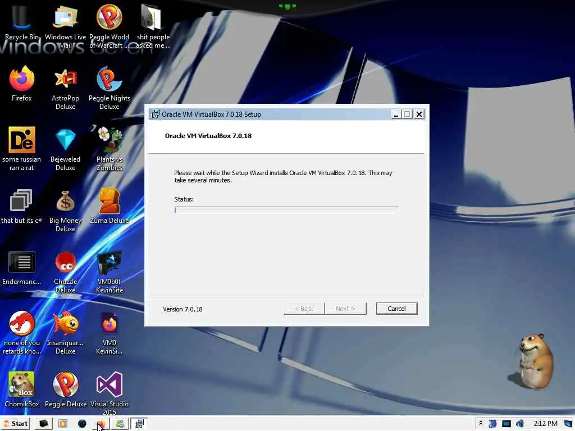The image size is (575, 431).
Task: Open Plants vs Zombies shortcut
Action: tap(109, 148)
